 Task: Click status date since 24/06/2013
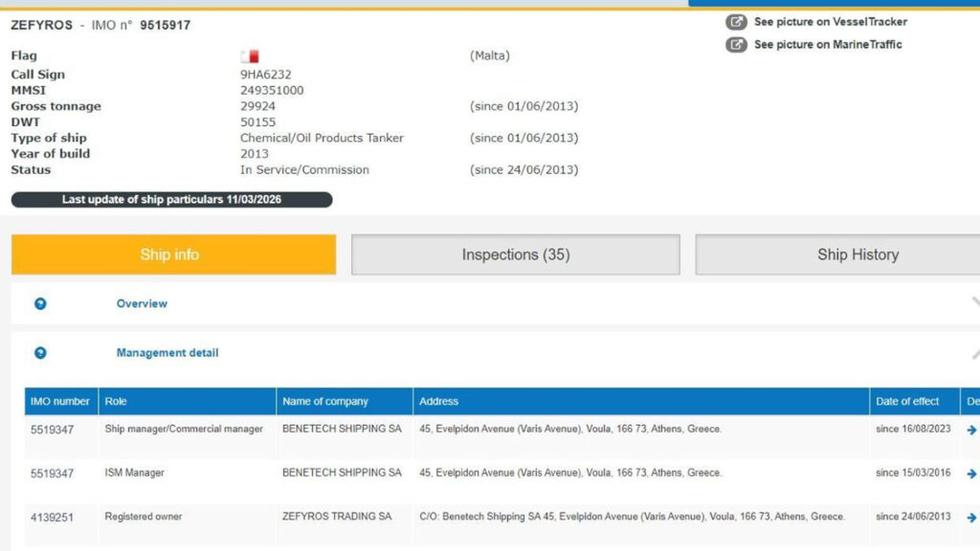524,170
